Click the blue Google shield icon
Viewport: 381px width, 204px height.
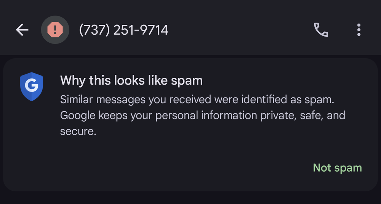click(32, 87)
